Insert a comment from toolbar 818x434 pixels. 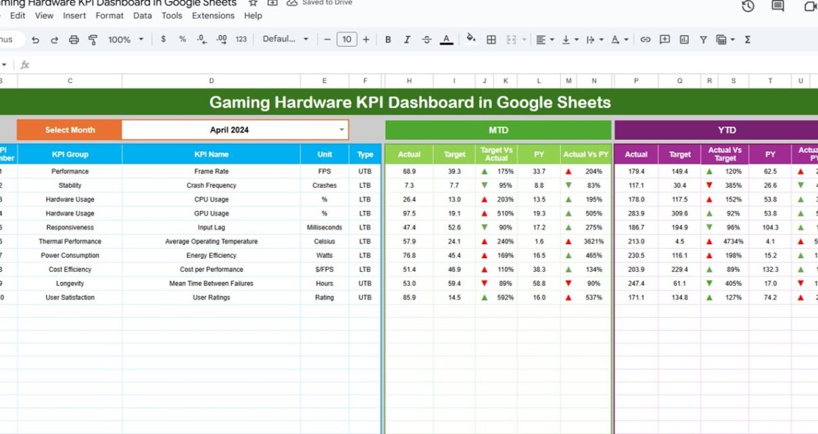click(665, 40)
